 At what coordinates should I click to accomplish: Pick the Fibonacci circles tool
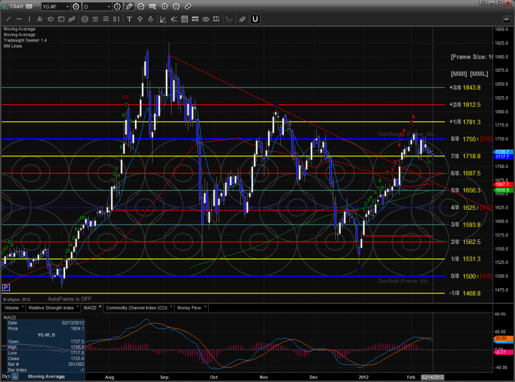pos(85,19)
